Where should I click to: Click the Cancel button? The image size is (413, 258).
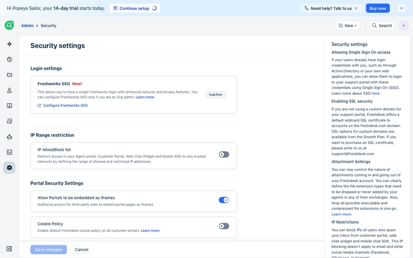coord(82,250)
